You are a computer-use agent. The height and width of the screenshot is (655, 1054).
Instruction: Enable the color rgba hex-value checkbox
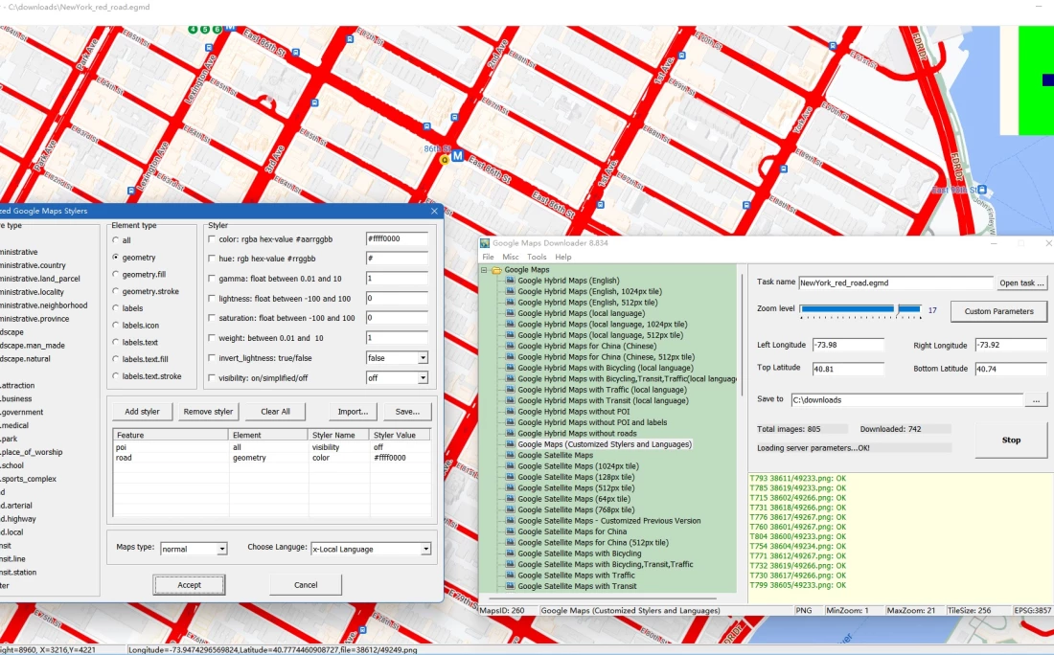[212, 238]
